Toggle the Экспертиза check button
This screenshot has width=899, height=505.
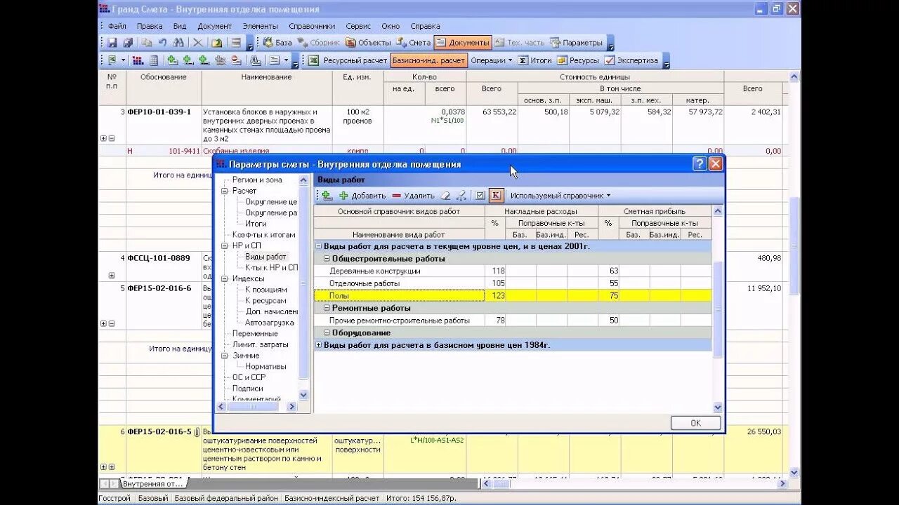coord(631,60)
